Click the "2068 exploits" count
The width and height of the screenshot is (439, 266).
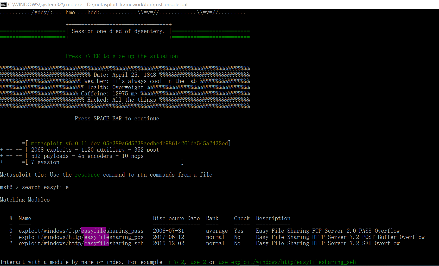51,150
